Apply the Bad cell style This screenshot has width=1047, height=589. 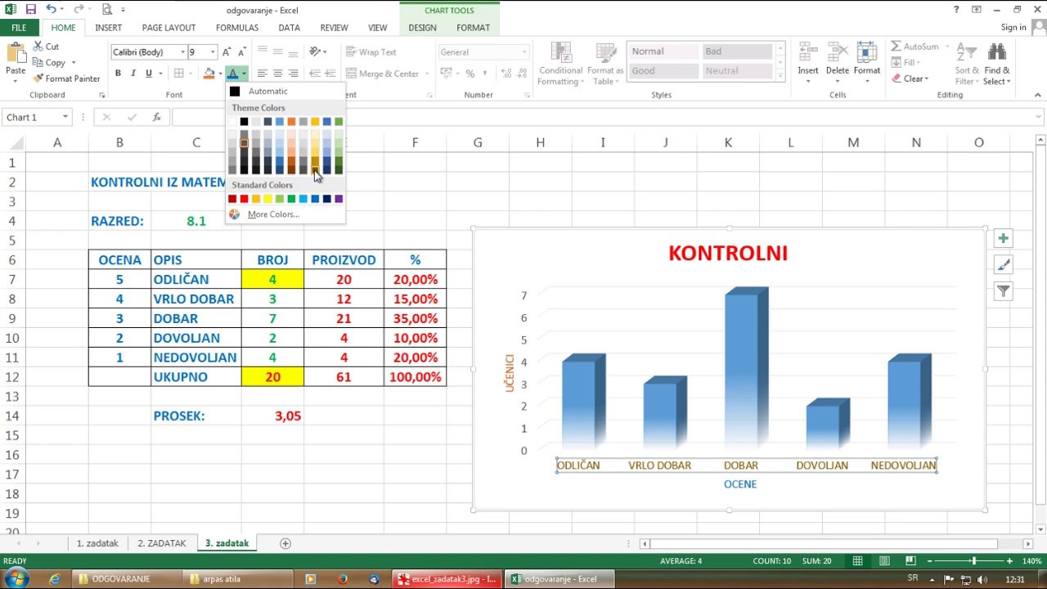[738, 52]
